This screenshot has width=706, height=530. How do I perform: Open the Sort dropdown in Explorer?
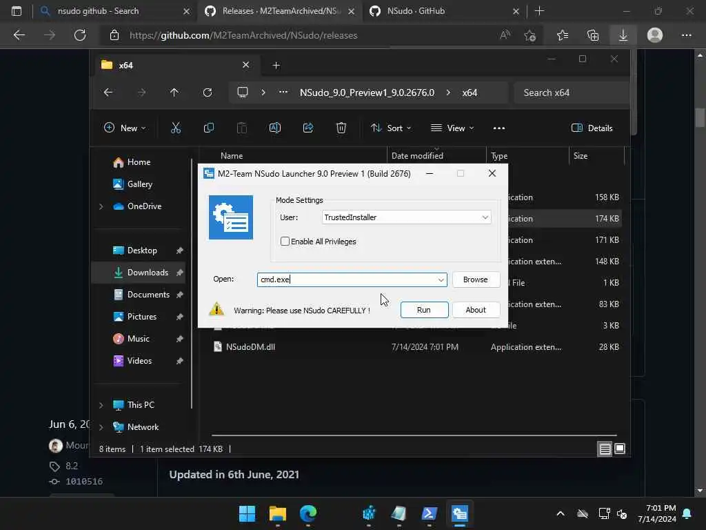click(391, 128)
